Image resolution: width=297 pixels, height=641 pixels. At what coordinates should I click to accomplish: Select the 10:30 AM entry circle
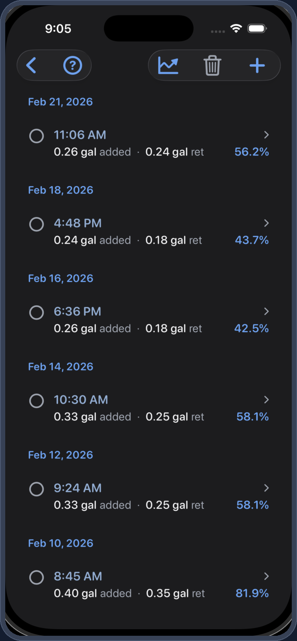tap(36, 400)
